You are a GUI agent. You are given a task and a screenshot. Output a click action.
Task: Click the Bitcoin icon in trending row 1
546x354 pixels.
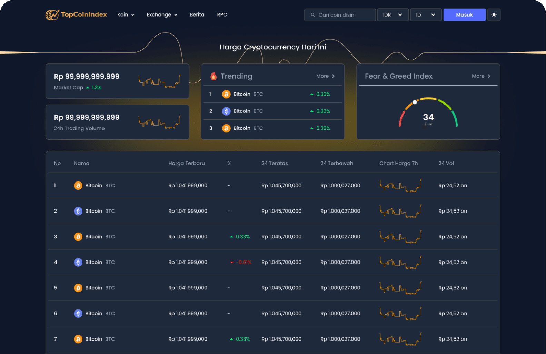click(x=226, y=94)
